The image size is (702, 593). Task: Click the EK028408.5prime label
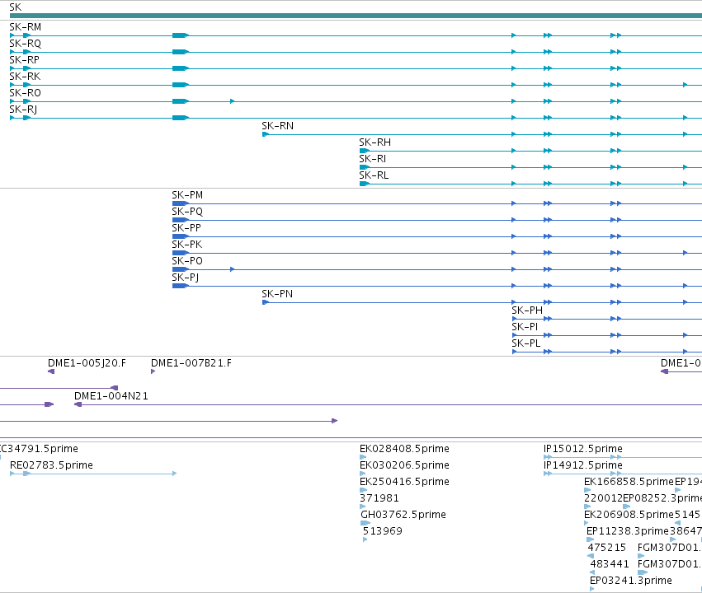tap(404, 449)
